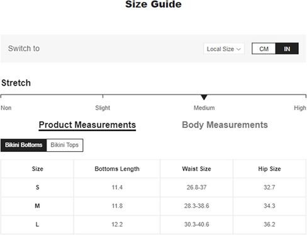Switch to Body Measurements tab
The image size is (307, 235).
click(225, 125)
